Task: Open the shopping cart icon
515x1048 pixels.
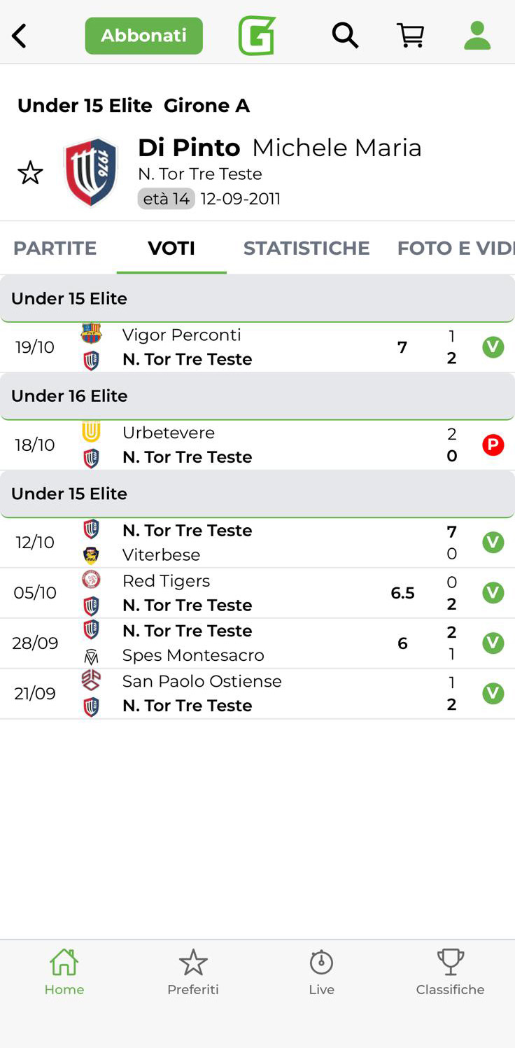Action: click(x=411, y=35)
